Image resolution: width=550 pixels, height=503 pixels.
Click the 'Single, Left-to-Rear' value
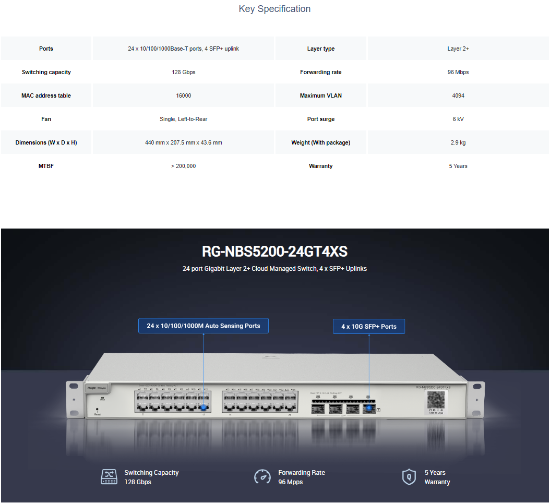(x=184, y=119)
